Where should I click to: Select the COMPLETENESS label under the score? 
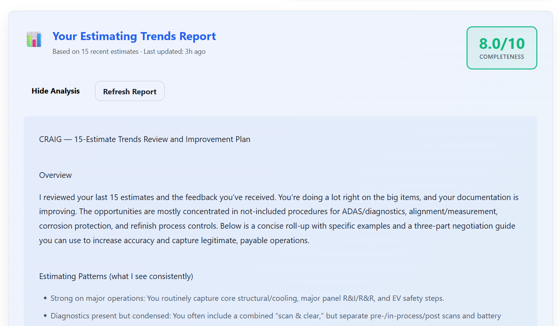(502, 56)
